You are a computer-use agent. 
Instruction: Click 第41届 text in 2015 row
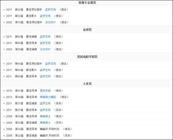pos(19,91)
